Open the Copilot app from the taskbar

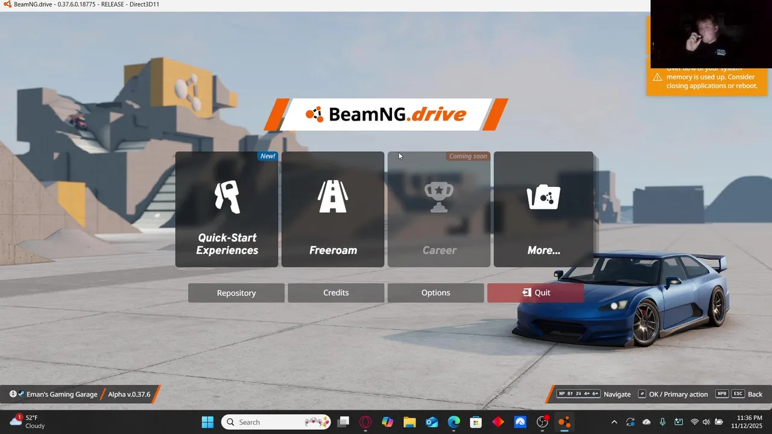coord(387,422)
